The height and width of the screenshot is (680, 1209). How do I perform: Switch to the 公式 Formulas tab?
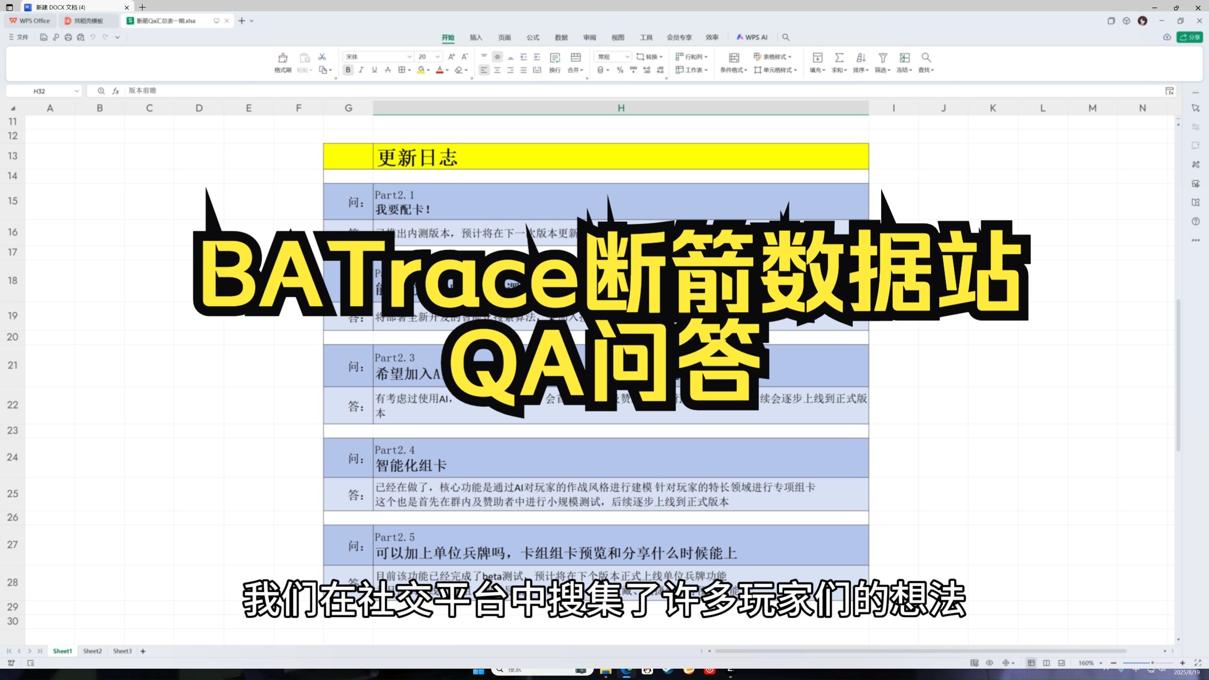coord(533,37)
